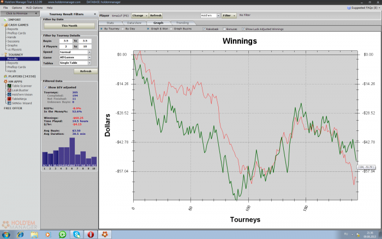The width and height of the screenshot is (382, 239).
Task: Open TableNinja app icon
Action: click(x=9, y=99)
